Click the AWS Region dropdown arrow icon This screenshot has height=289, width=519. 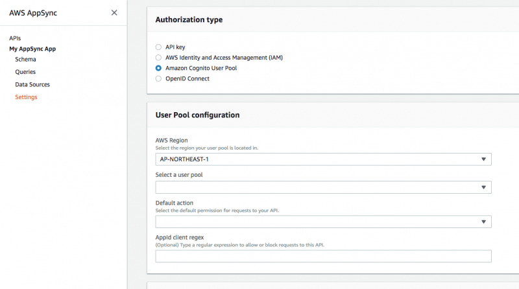(x=483, y=159)
